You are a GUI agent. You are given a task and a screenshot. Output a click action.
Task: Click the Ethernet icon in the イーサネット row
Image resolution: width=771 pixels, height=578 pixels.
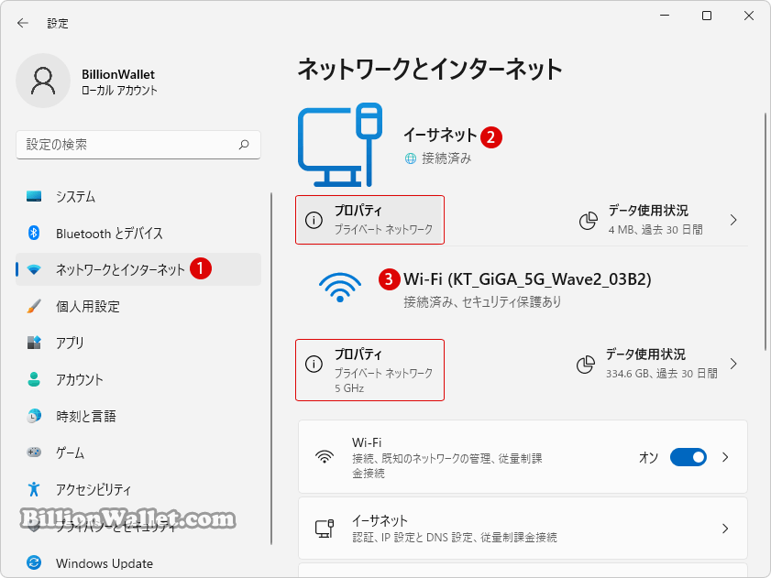[x=325, y=529]
